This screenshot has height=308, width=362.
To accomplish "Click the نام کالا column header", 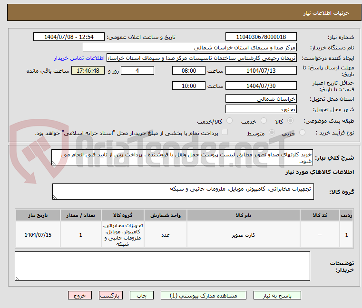I will point(244,215).
